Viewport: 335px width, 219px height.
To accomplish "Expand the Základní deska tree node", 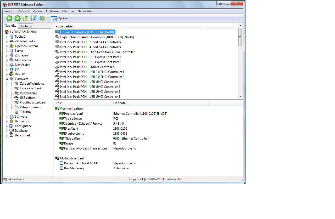I will (x=7, y=41).
